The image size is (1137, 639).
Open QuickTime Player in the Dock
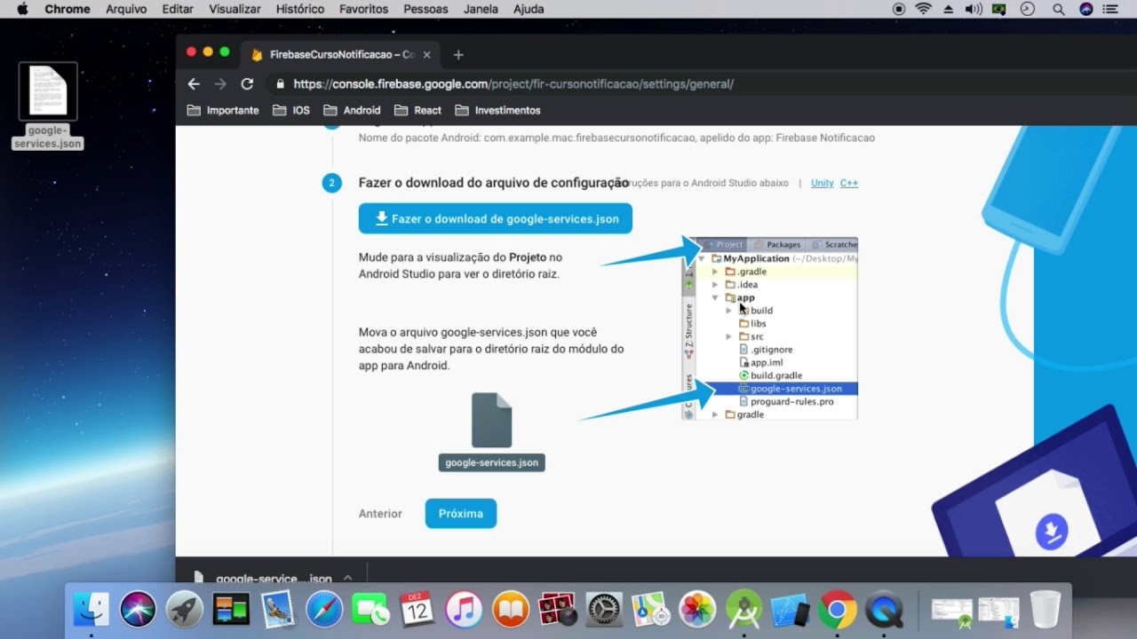coord(884,610)
